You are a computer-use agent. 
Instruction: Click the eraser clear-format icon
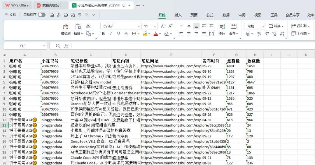166,34
